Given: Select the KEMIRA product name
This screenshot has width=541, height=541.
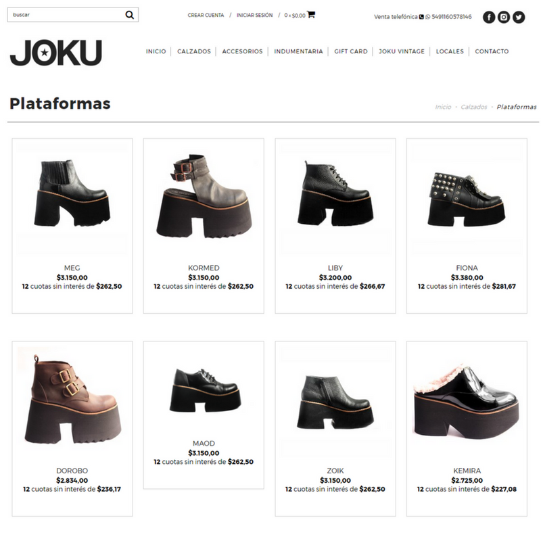Looking at the screenshot, I should pyautogui.click(x=467, y=471).
